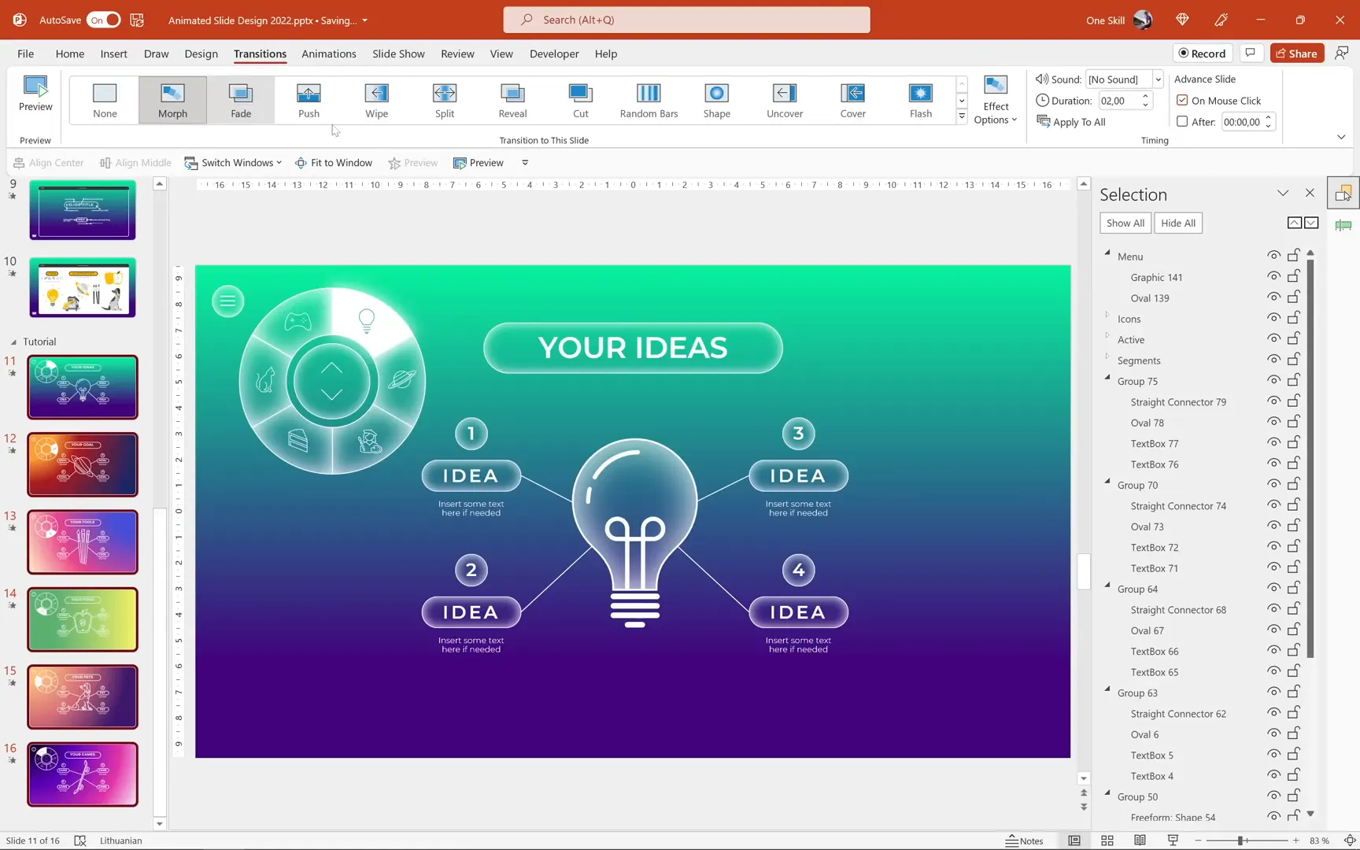Open the Sound dropdown
Image resolution: width=1360 pixels, height=850 pixels.
pyautogui.click(x=1158, y=79)
